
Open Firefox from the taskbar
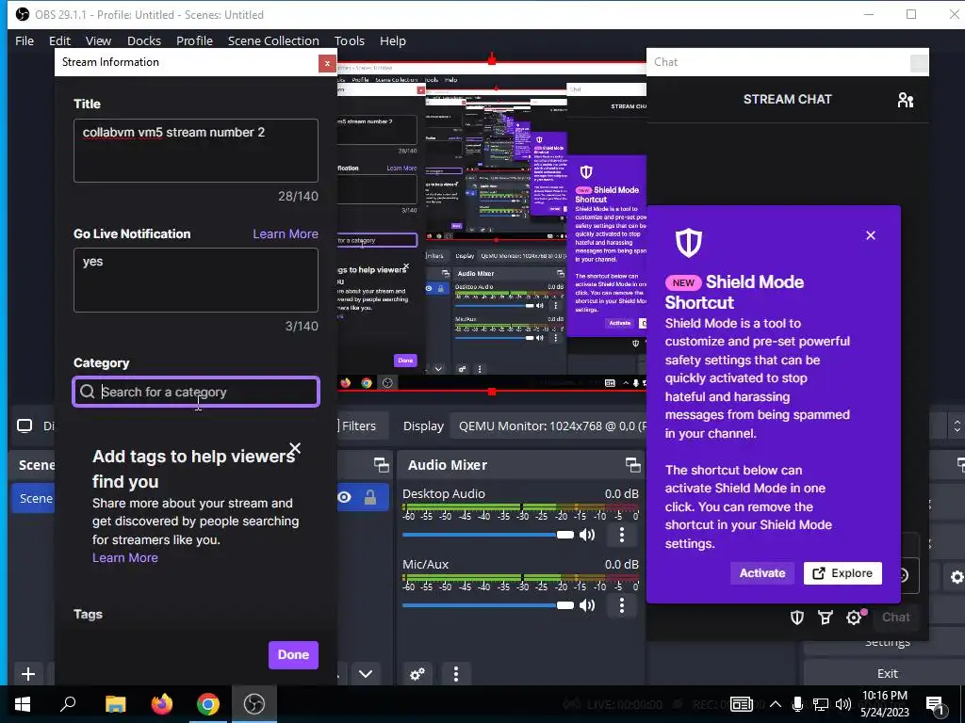(x=162, y=704)
